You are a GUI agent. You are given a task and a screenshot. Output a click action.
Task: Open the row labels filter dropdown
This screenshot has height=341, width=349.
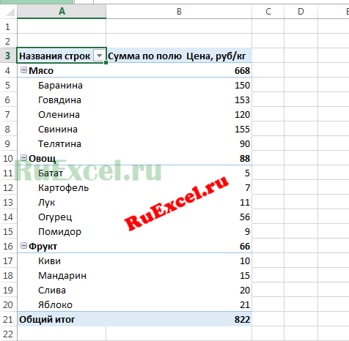coord(99,56)
